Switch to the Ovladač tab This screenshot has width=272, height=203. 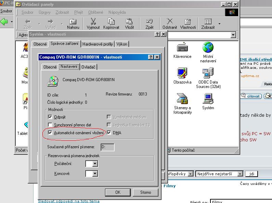(88, 67)
